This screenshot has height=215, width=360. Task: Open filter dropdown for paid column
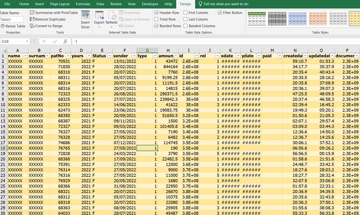[280, 56]
